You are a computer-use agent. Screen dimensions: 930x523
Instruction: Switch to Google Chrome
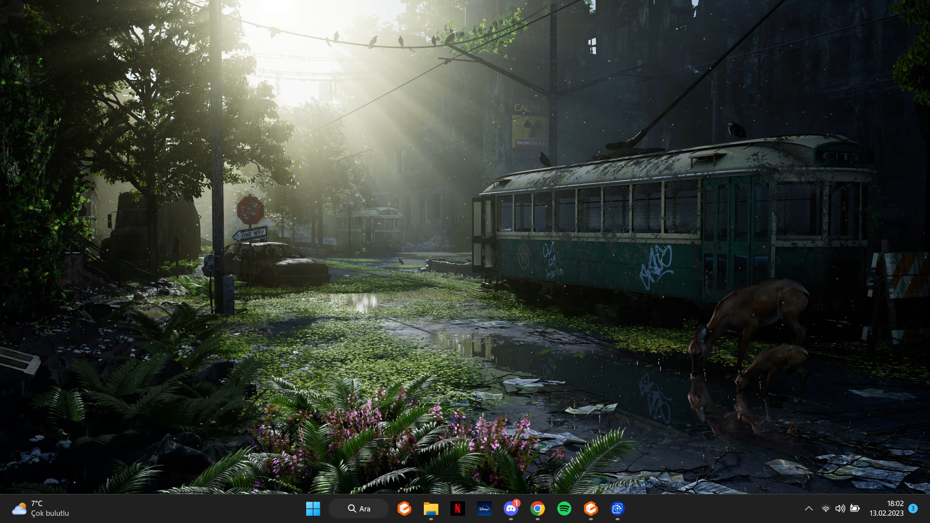(537, 508)
